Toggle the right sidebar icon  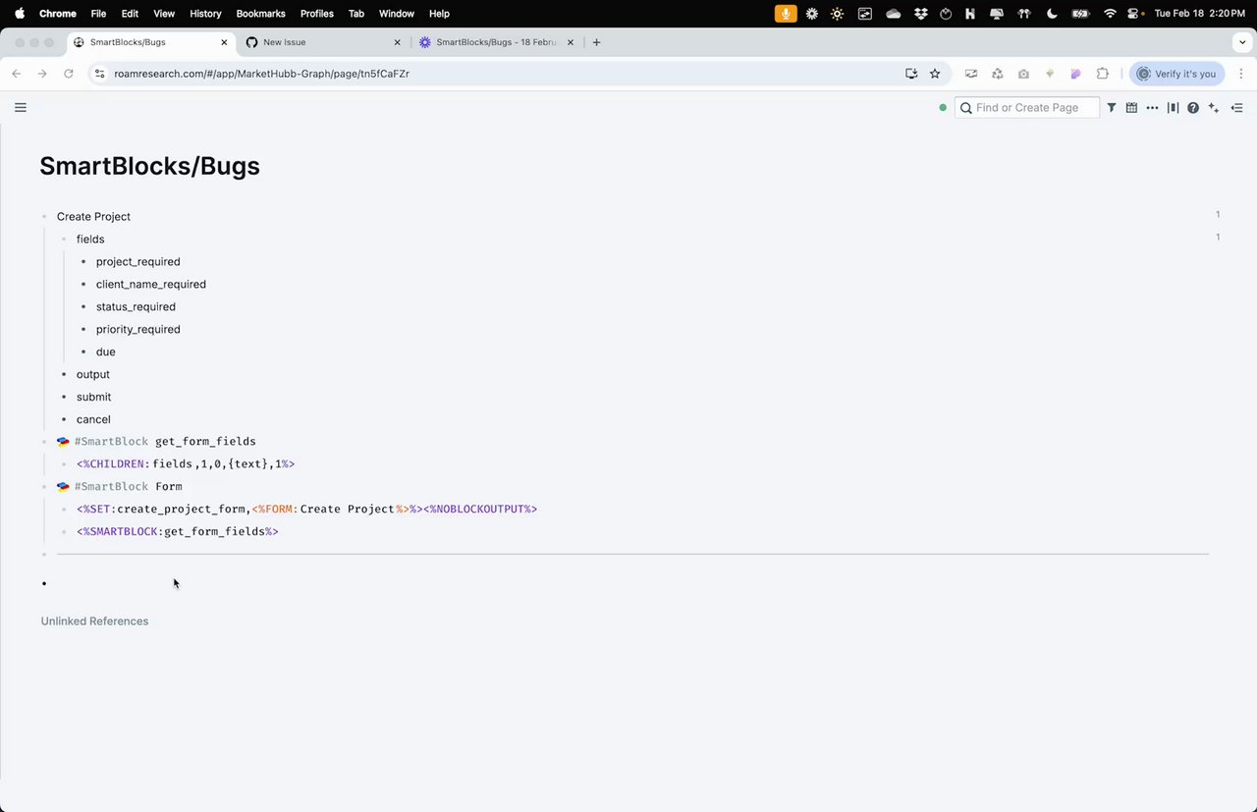1236,108
